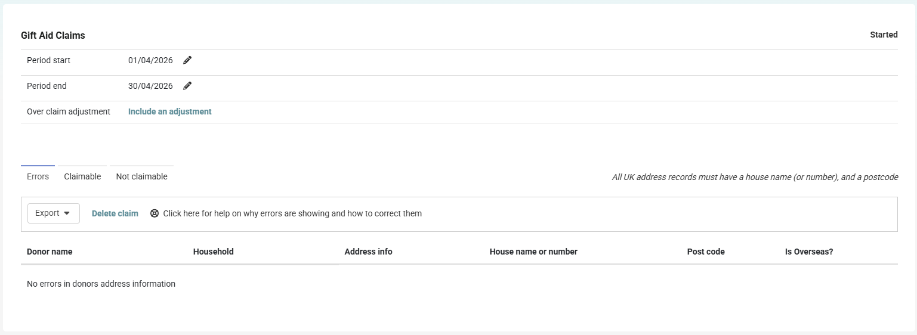Switch to the Not claimable tab
Screen dimensions: 917x335
(x=141, y=176)
